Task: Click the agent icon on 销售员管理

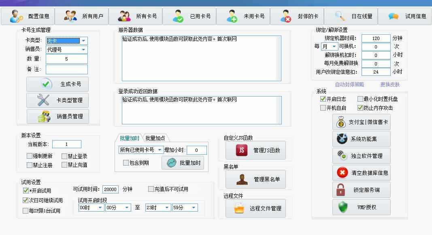Action: [x=44, y=116]
